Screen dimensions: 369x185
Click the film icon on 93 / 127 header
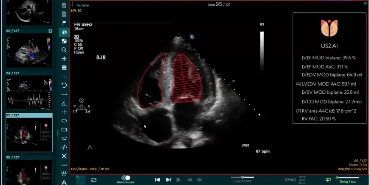click(x=50, y=31)
